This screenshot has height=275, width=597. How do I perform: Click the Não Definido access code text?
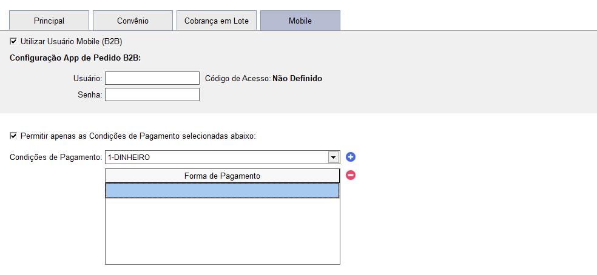pos(297,78)
